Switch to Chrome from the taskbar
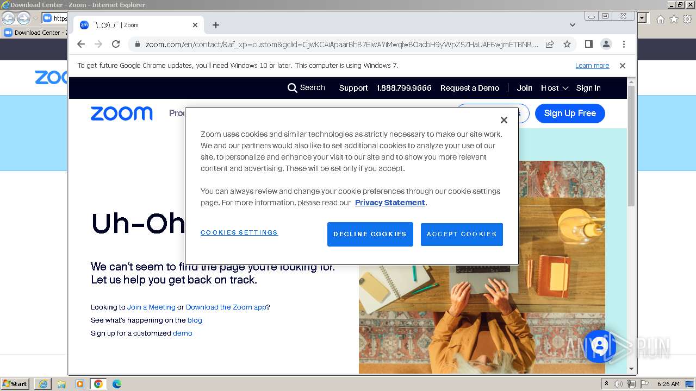This screenshot has width=696, height=391. (98, 384)
